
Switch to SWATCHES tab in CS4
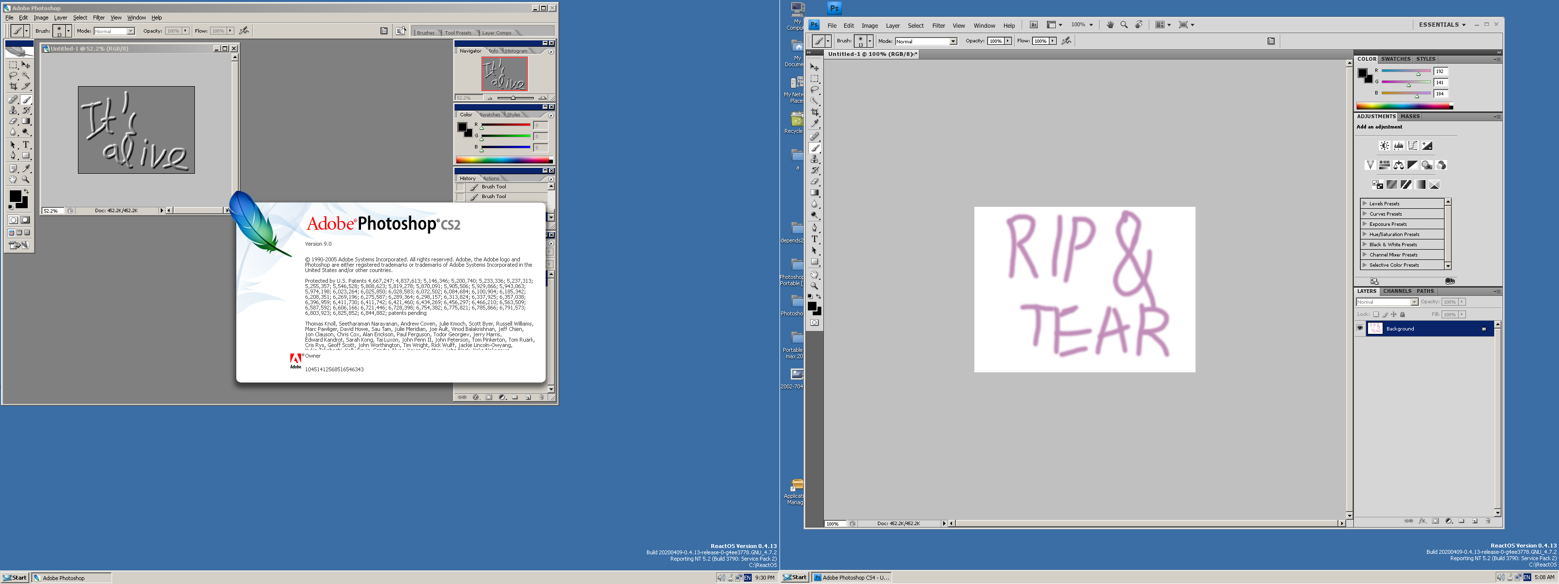tap(1396, 59)
